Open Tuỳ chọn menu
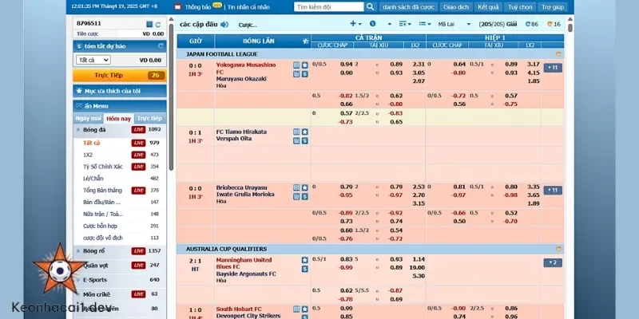 (x=520, y=7)
